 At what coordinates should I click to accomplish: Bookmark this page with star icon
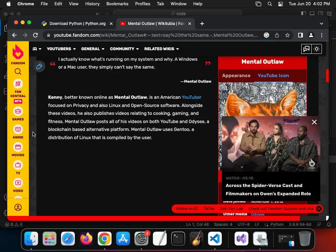287,35
